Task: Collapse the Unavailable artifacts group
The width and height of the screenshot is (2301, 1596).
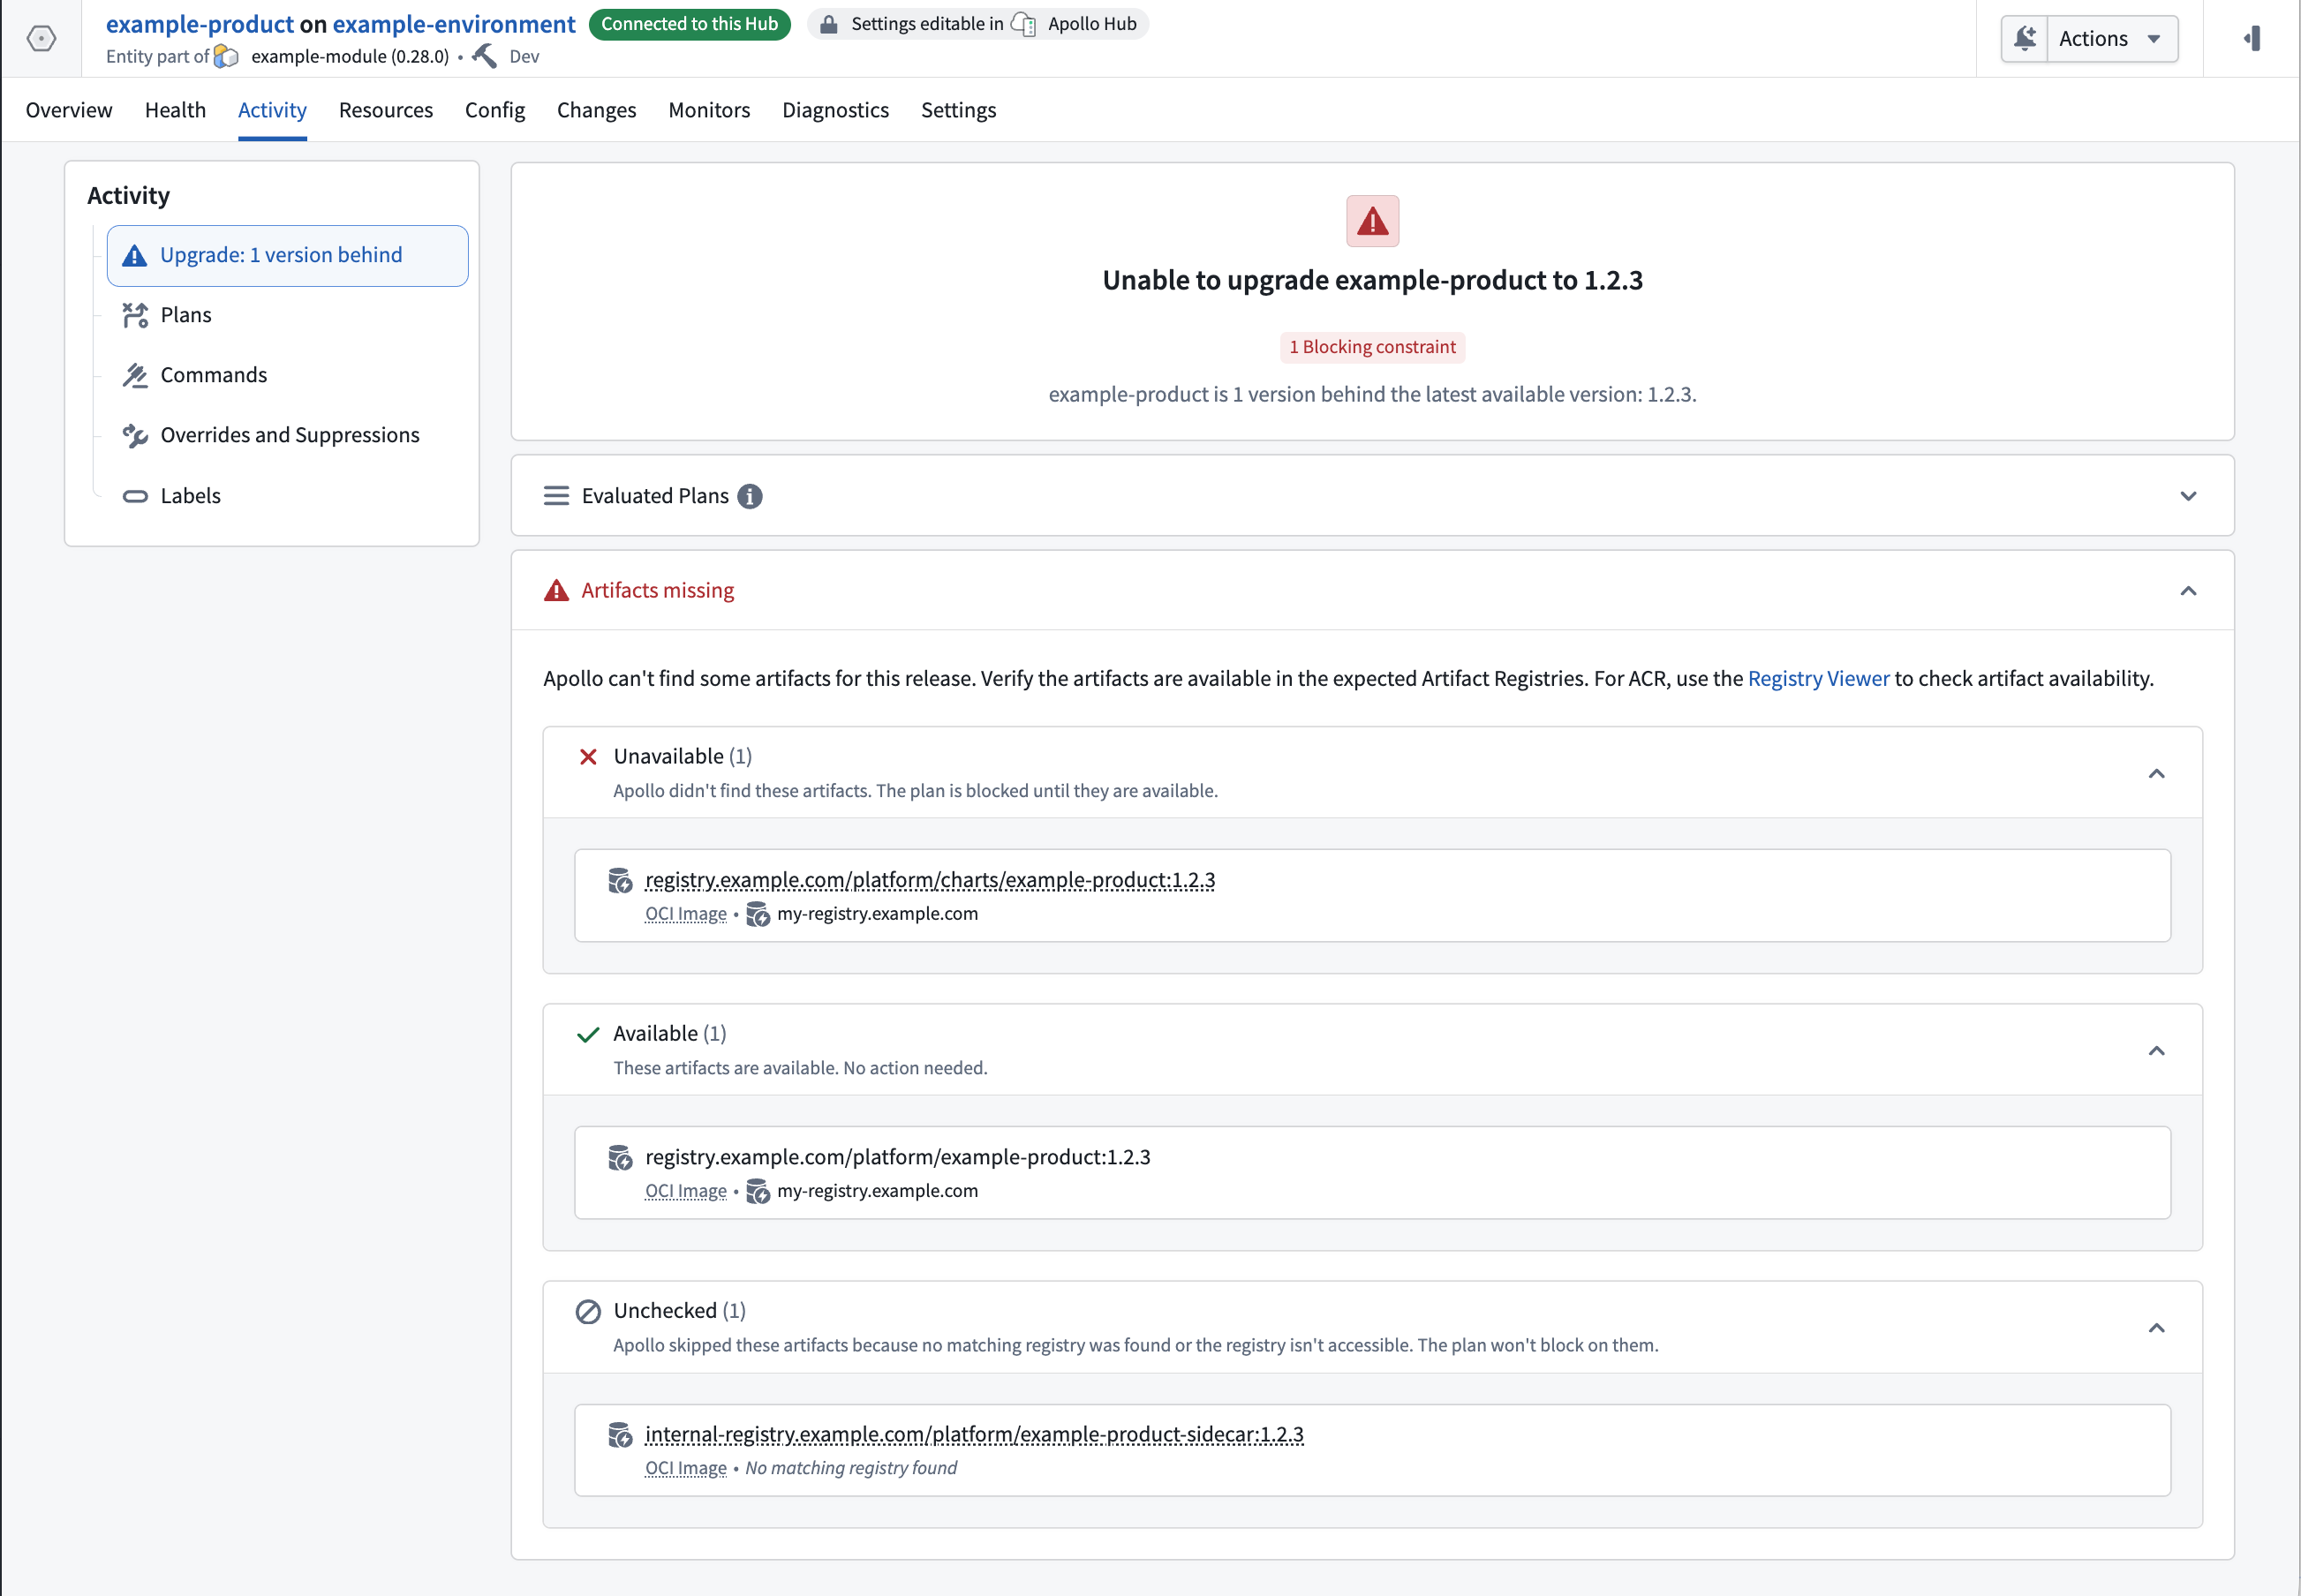Action: click(x=2156, y=773)
